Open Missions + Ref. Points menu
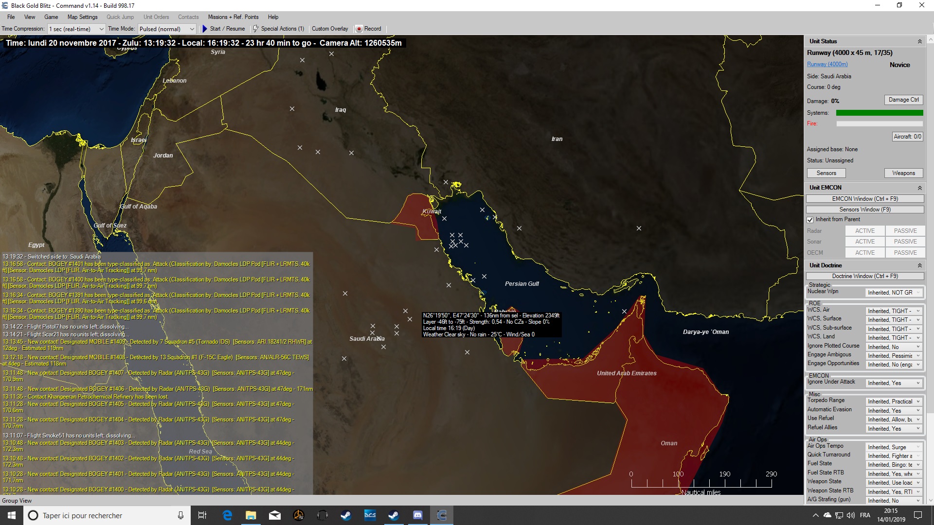Screen dimensions: 934x525 [x=233, y=17]
